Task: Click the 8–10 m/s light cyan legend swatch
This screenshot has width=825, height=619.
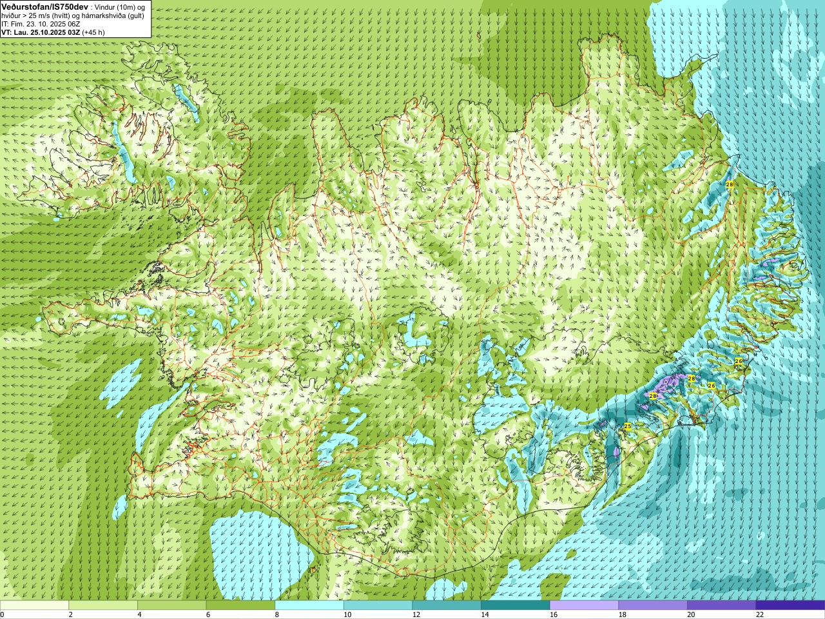Action: [x=309, y=605]
